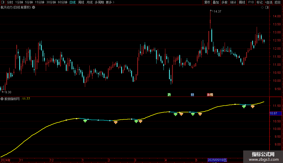Expand the 更多 periods menu

110,2
